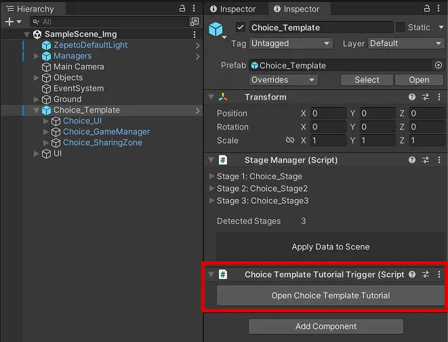Click the Hierarchy search field
Viewport: 448px width, 342px height.
coord(110,22)
